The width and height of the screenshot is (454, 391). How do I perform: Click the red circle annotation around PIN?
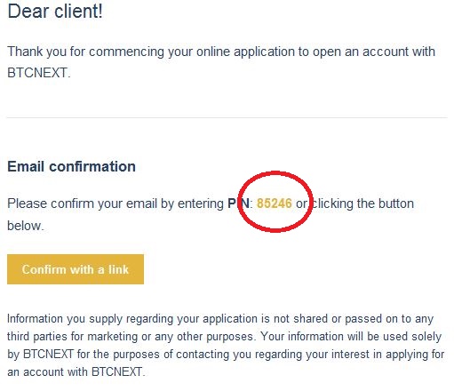[275, 202]
